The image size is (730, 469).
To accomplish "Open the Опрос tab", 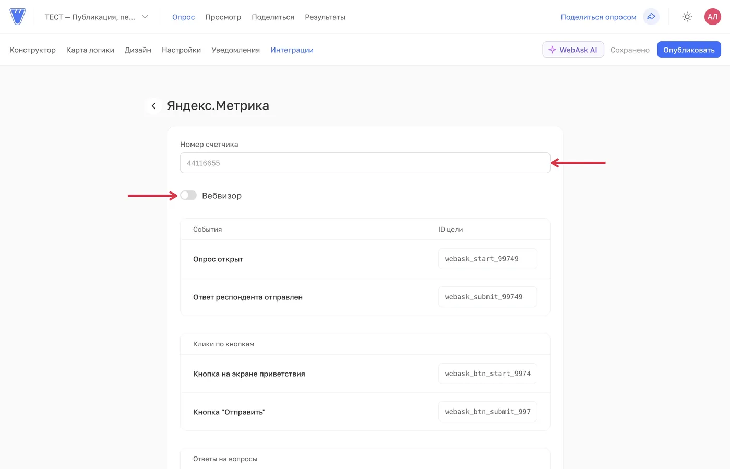I will pos(183,17).
